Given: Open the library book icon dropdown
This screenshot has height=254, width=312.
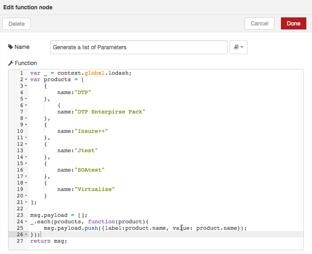Looking at the screenshot, I should coord(239,47).
